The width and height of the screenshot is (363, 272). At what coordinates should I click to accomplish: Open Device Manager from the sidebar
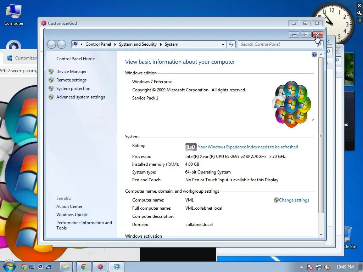pyautogui.click(x=71, y=72)
